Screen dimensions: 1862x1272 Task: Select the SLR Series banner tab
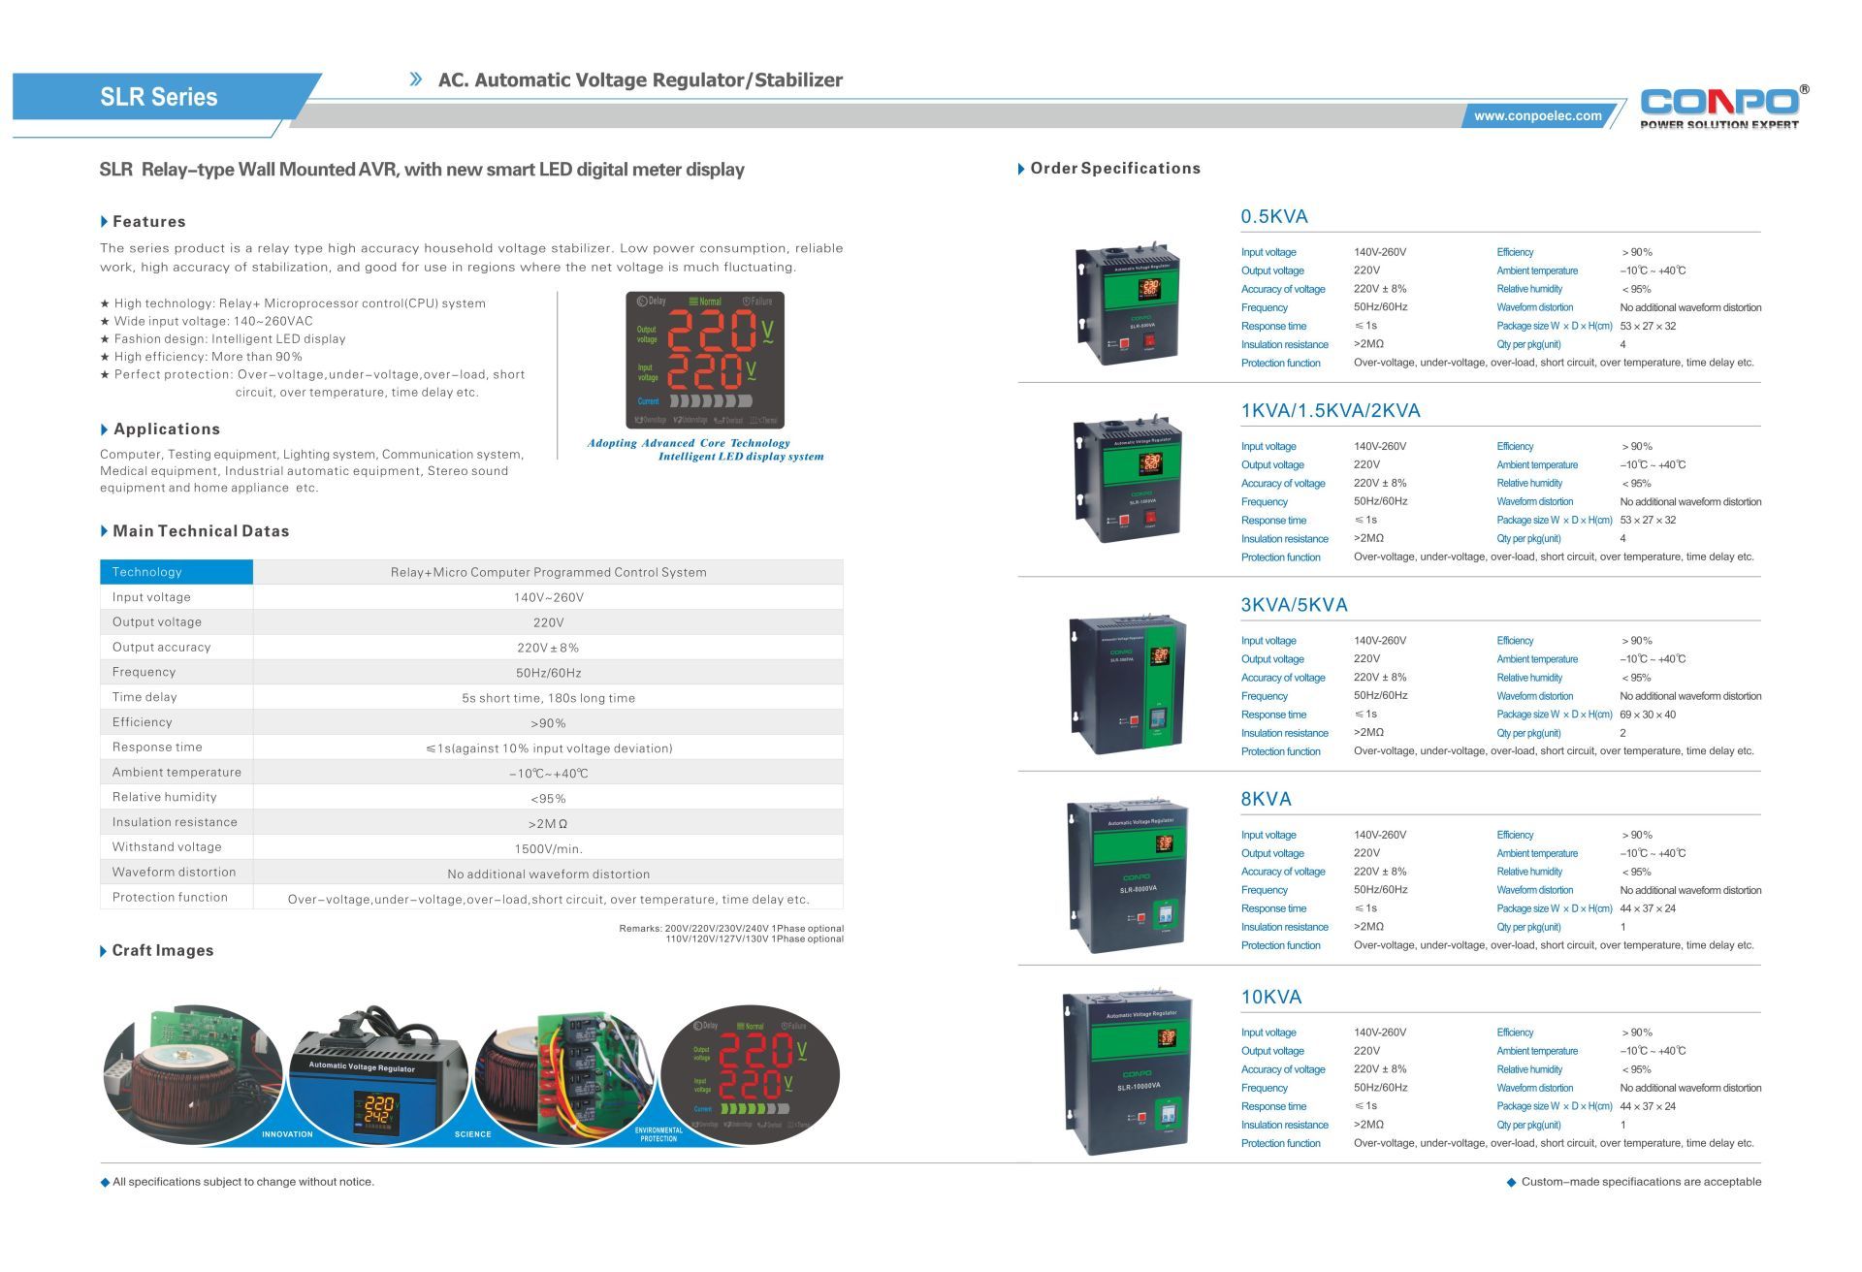pos(160,97)
